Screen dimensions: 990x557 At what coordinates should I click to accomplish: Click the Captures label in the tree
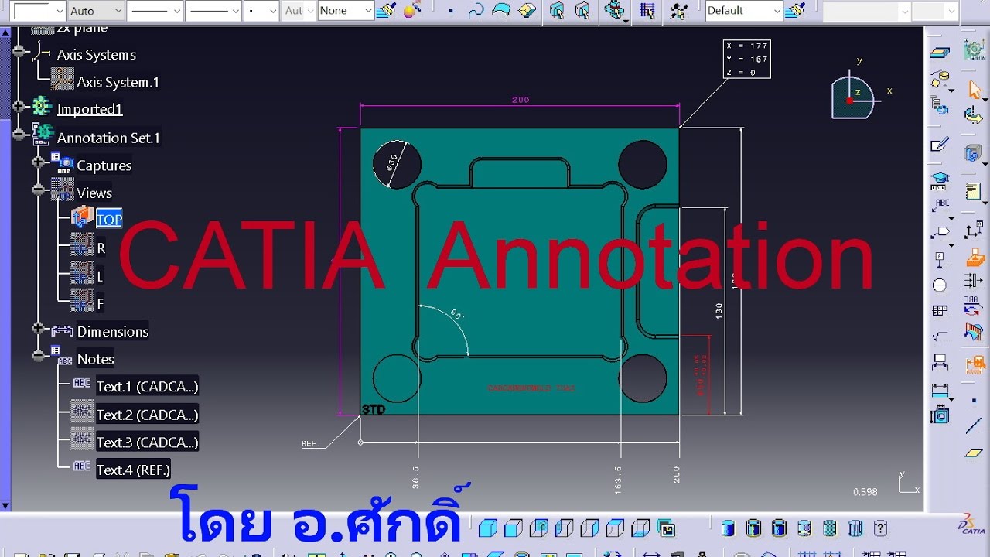point(104,166)
